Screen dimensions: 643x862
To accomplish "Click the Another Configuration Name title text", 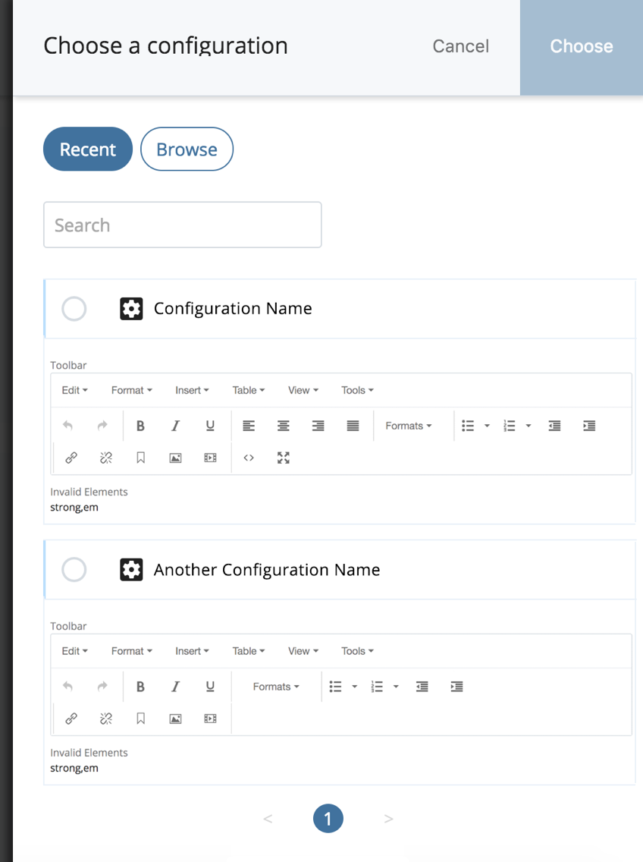I will (x=267, y=570).
